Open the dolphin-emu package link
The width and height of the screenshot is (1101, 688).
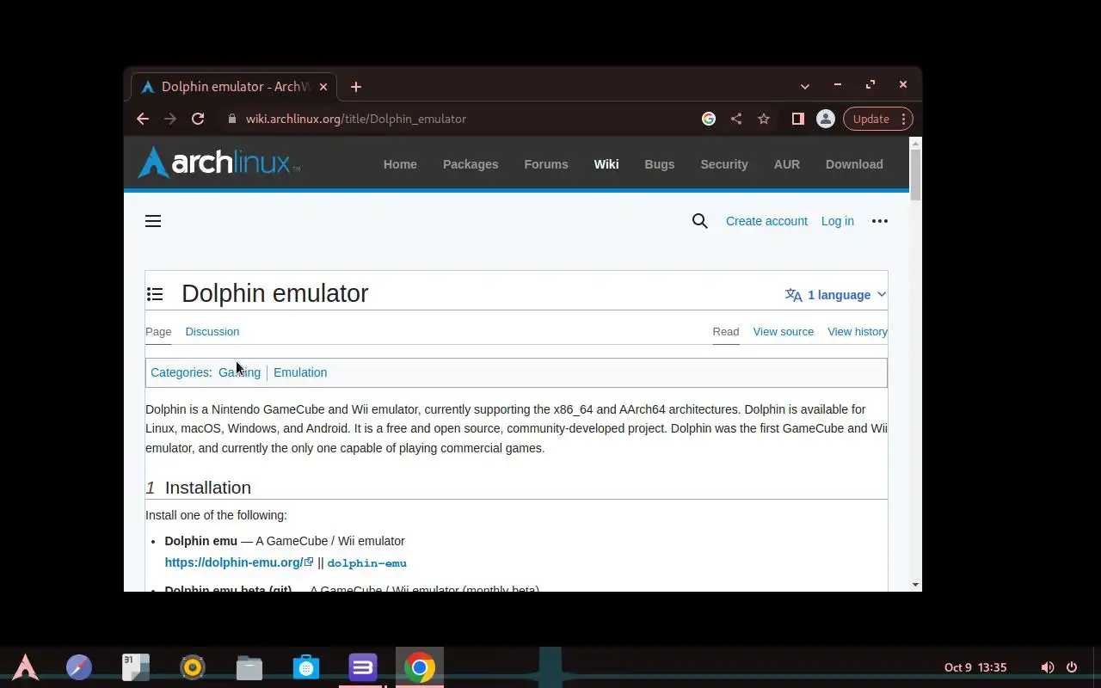pyautogui.click(x=366, y=563)
